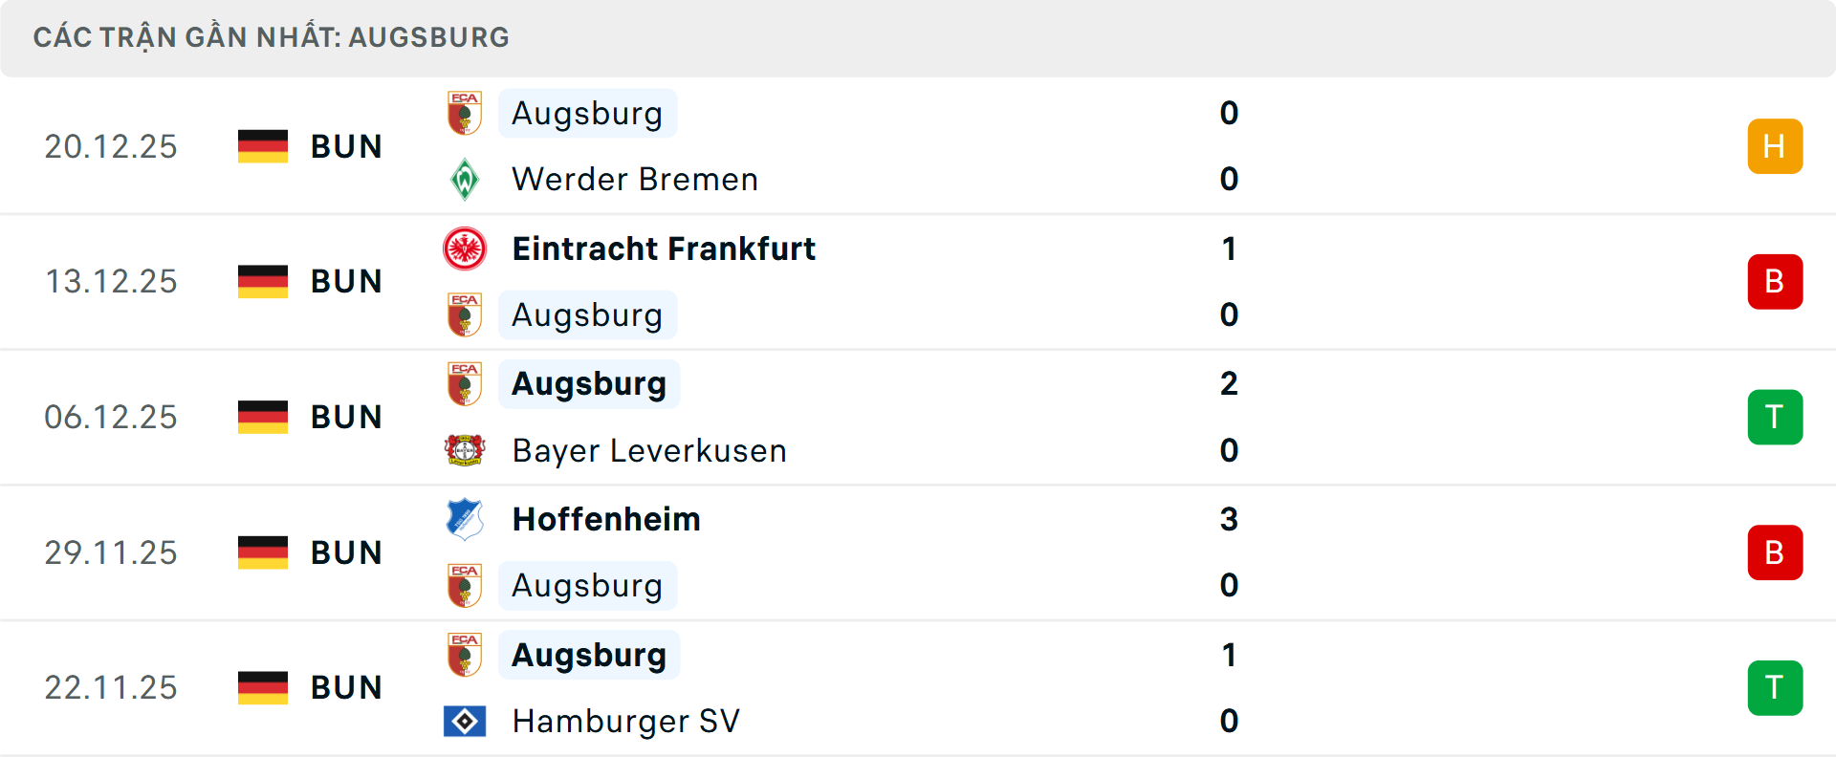The width and height of the screenshot is (1836, 757).
Task: Click the Eintracht Frankfurt eagle logo
Action: [x=465, y=249]
